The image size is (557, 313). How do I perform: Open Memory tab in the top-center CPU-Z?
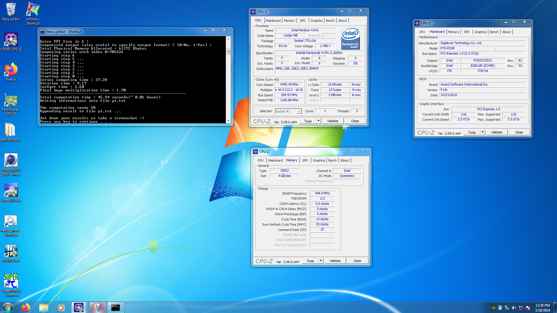[289, 21]
